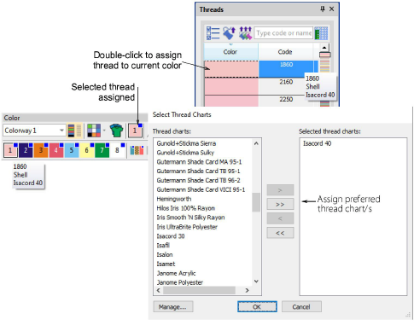
Task: Click the pink swatch beside code 1860
Action: tap(231, 68)
